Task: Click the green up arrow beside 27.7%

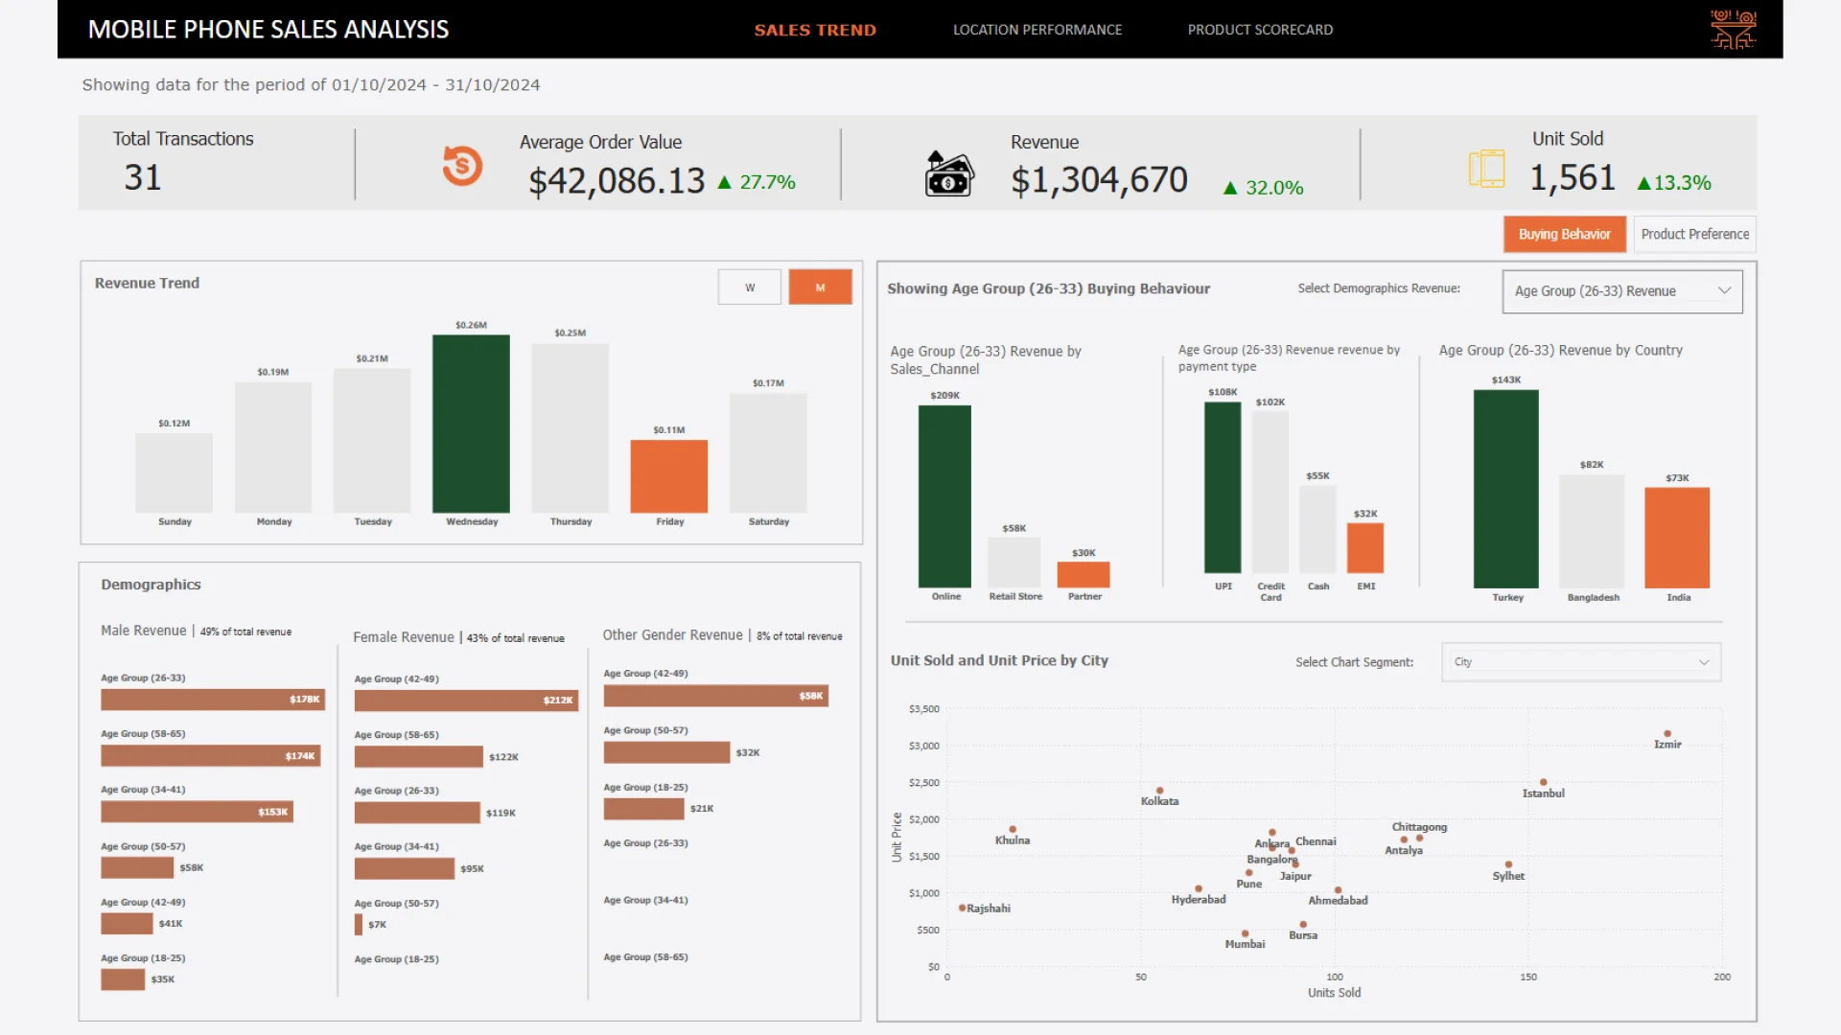Action: point(724,182)
